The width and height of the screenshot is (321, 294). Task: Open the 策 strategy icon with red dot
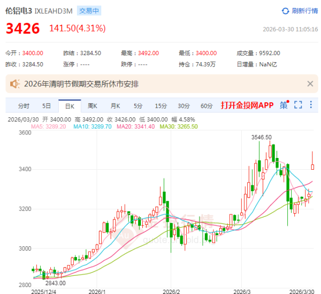[x=284, y=105]
